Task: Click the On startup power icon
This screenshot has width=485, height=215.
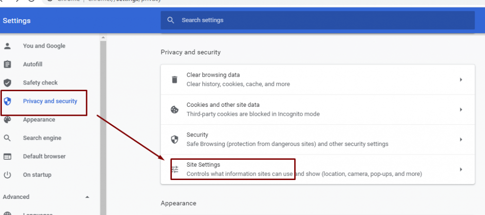Action: click(x=7, y=175)
